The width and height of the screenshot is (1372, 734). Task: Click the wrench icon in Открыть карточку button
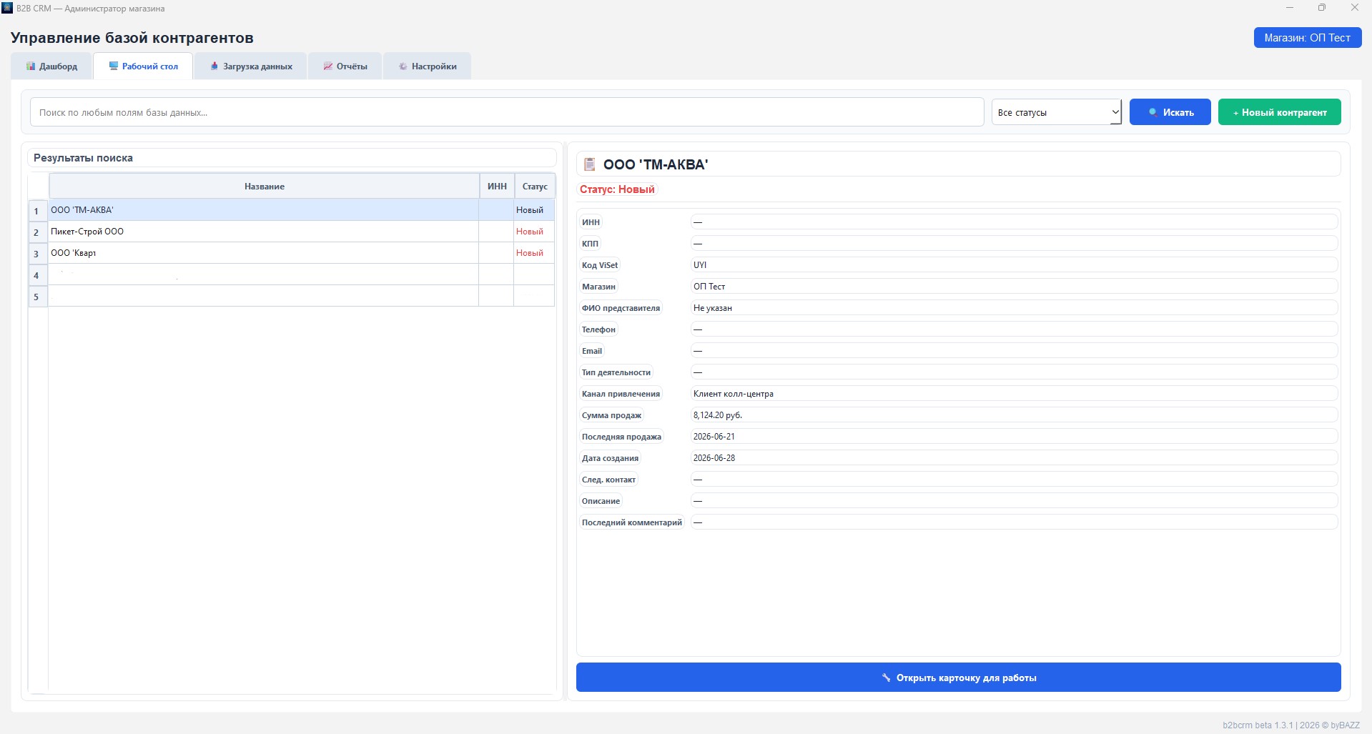[x=887, y=678]
